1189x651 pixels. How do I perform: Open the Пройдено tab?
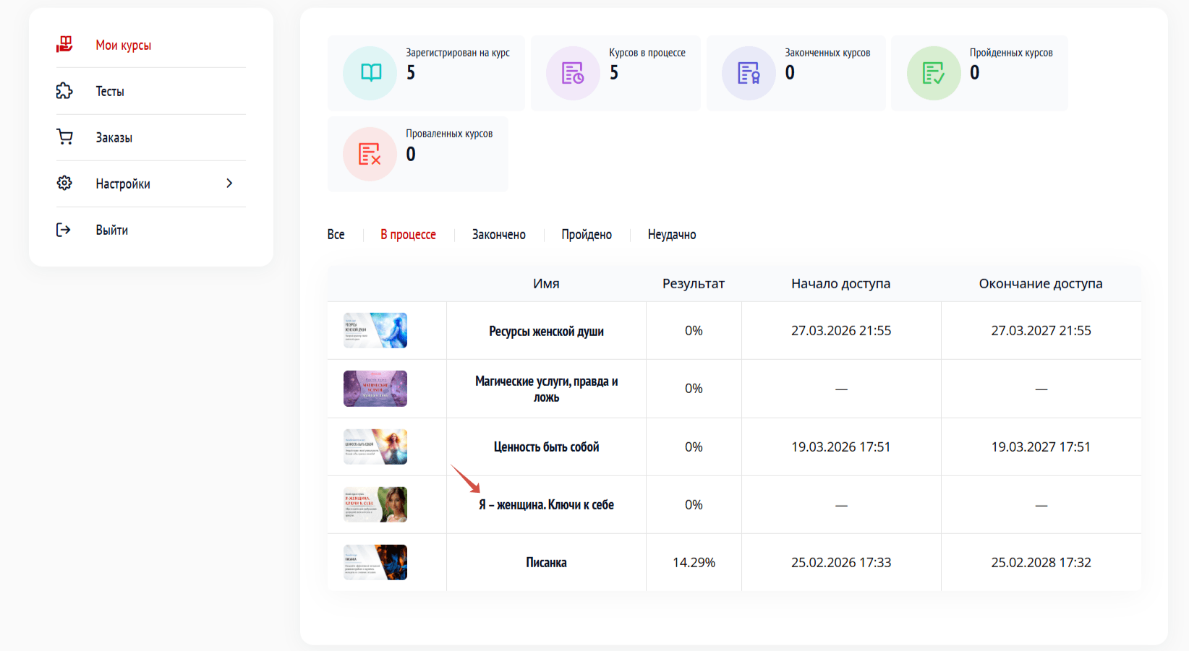point(587,235)
